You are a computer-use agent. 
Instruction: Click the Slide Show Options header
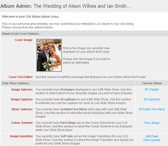click(16, 83)
